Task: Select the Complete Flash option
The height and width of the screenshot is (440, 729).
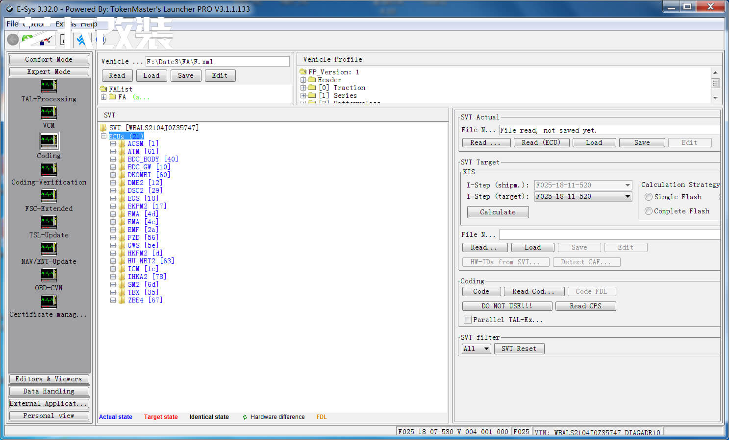Action: click(649, 211)
